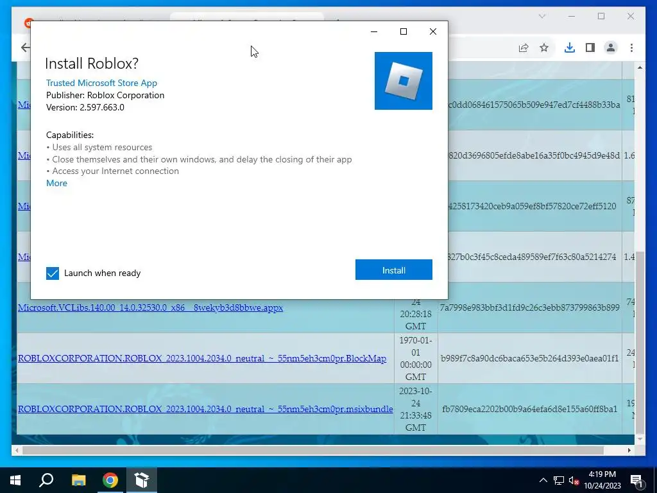Bookmark page with star icon
Image resolution: width=657 pixels, height=493 pixels.
point(544,48)
